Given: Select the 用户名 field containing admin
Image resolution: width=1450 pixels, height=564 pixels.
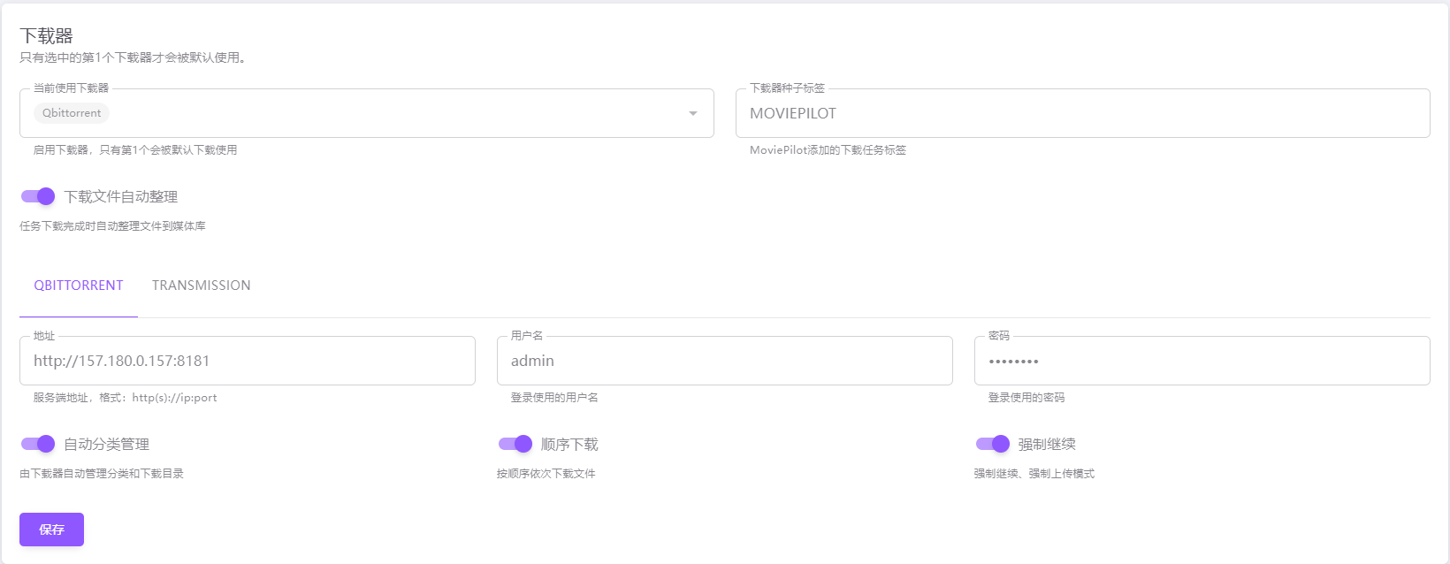Looking at the screenshot, I should [724, 361].
